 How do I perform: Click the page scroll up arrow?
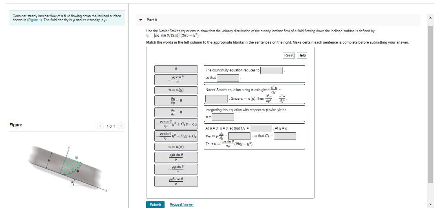(430, 18)
